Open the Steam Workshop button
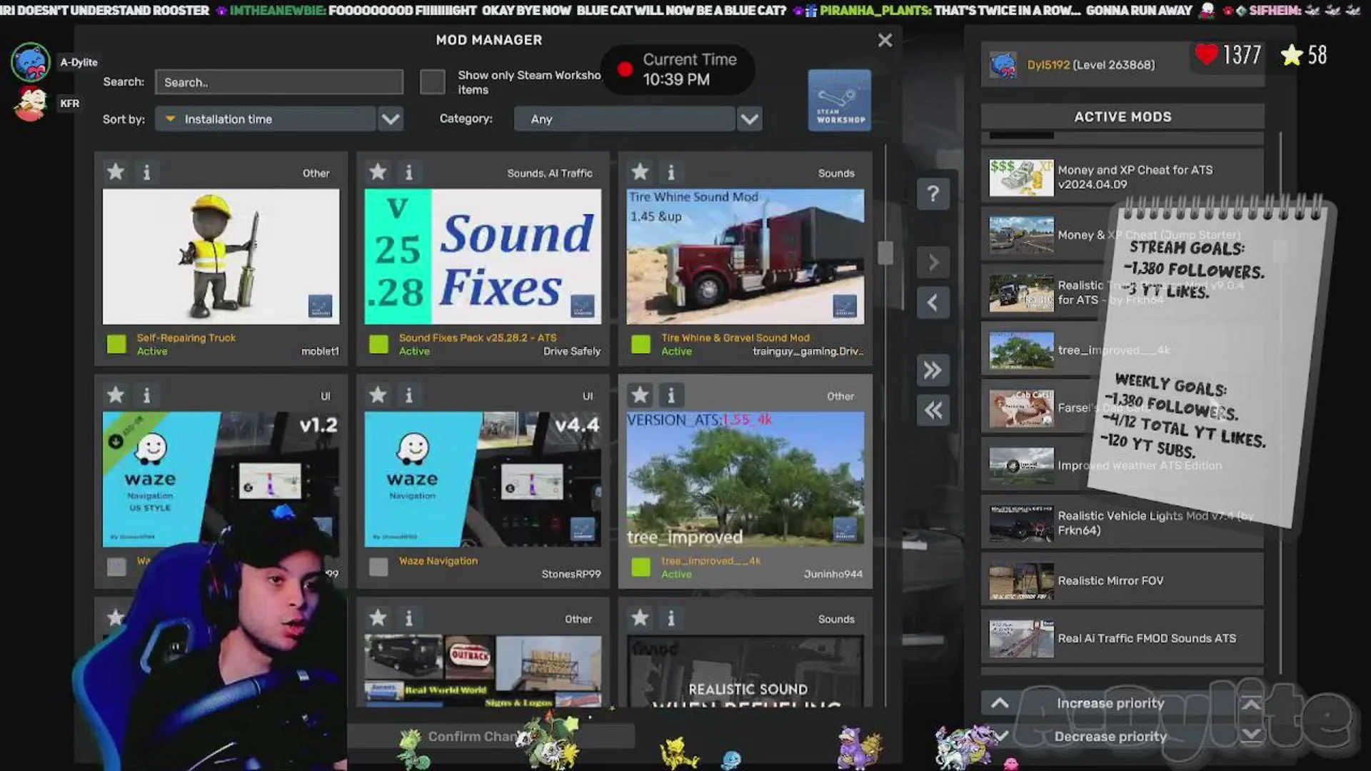Image resolution: width=1371 pixels, height=771 pixels. tap(839, 101)
